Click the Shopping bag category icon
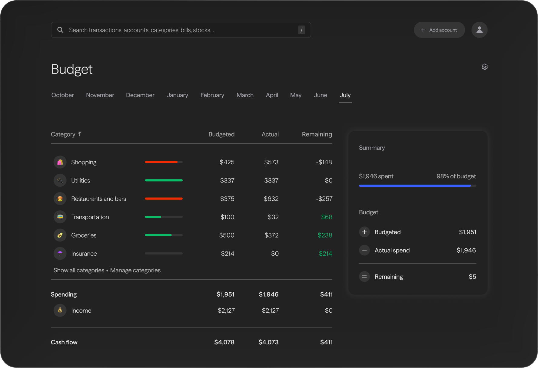 click(60, 162)
